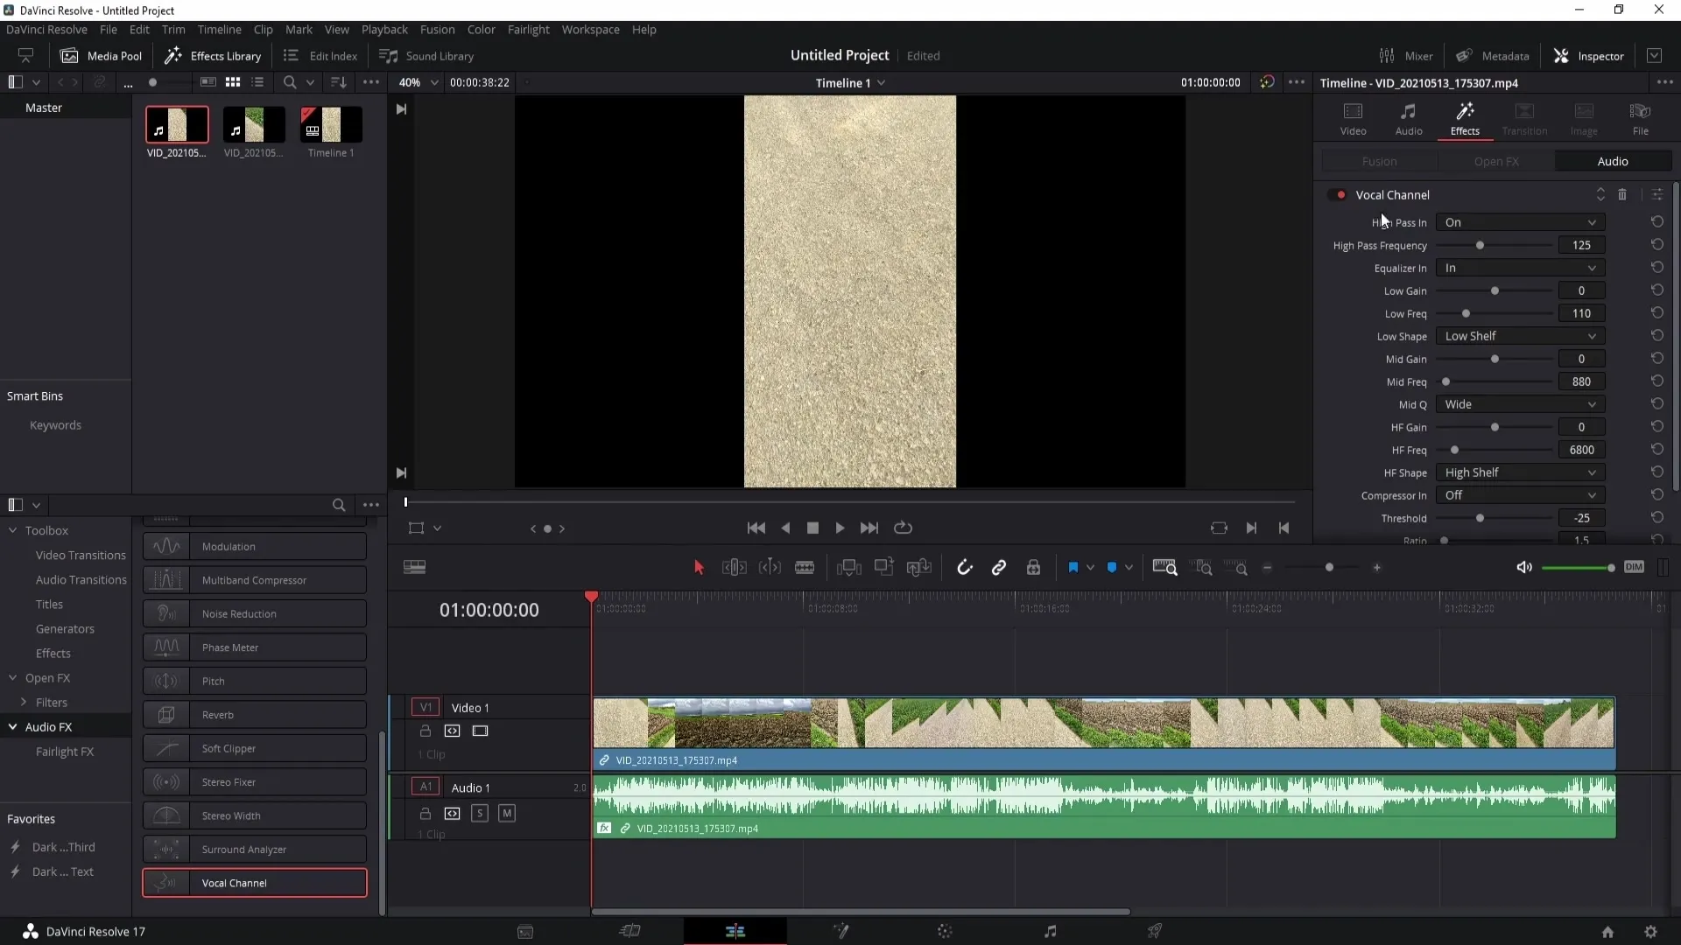Disable Video 1 track visibility

point(480,731)
